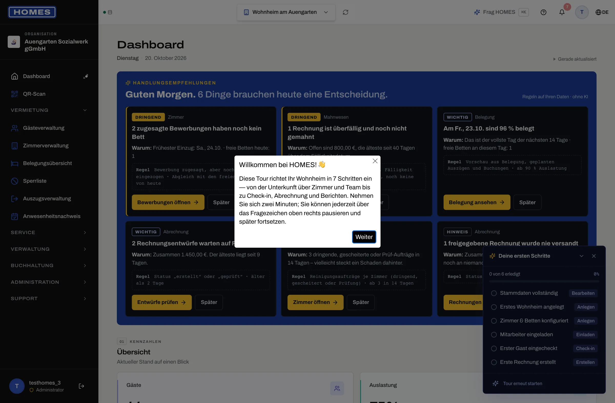The image size is (615, 403).
Task: Click the Sperrliste ban icon
Action: (14, 181)
